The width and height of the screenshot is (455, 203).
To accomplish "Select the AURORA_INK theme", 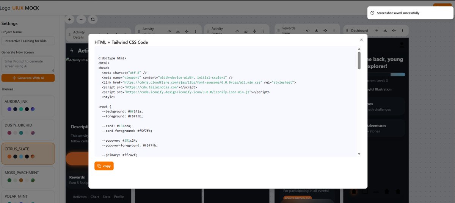I will 28,106.
